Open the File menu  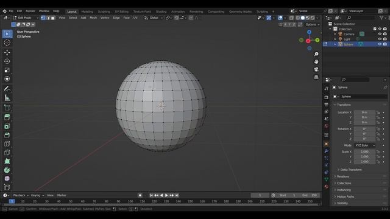click(x=11, y=11)
